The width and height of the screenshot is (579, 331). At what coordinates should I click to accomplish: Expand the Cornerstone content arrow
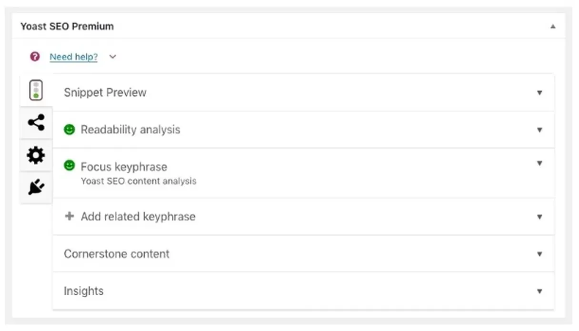pos(539,254)
